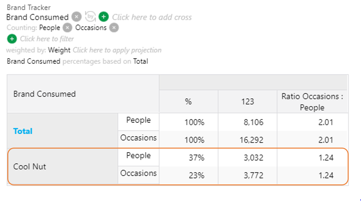This screenshot has height=201, width=361.
Task: Open the Weight weighting selector
Action: 59,50
